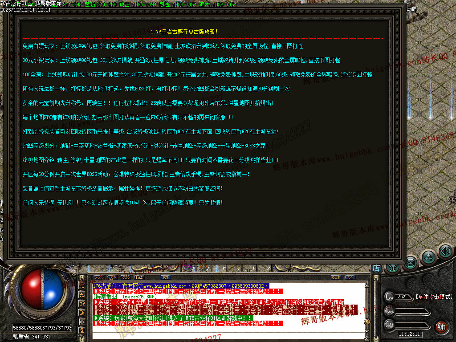This screenshot has width=456, height=342.
Task: Click the line starting 多余的元宝前期先升称号
Action: point(148,103)
